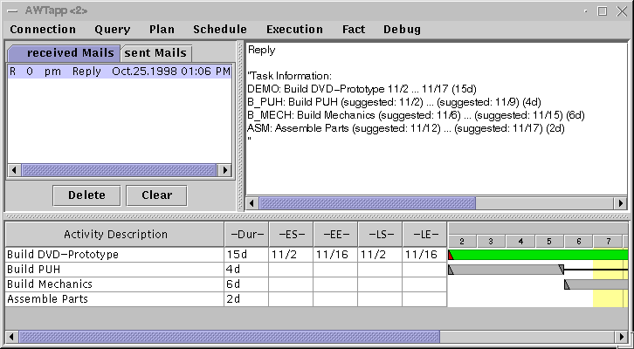This screenshot has width=634, height=349.
Task: Click the reply pane right scroll arrow
Action: [621, 202]
